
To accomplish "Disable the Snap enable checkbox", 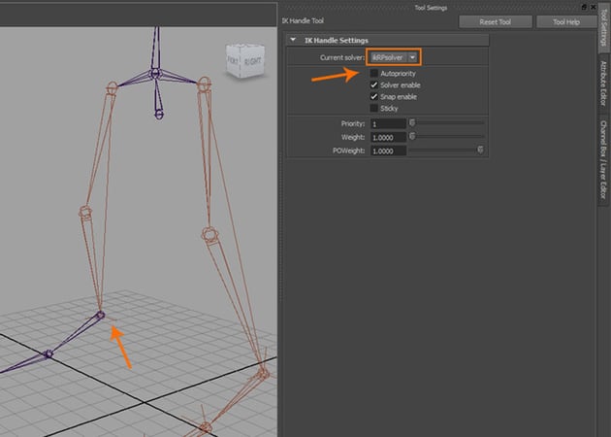I will point(374,97).
